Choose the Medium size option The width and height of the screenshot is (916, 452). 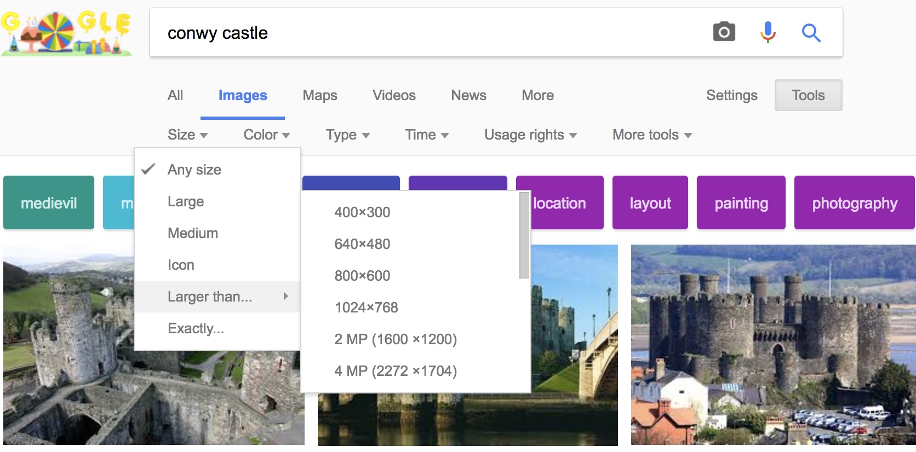[x=217, y=233]
